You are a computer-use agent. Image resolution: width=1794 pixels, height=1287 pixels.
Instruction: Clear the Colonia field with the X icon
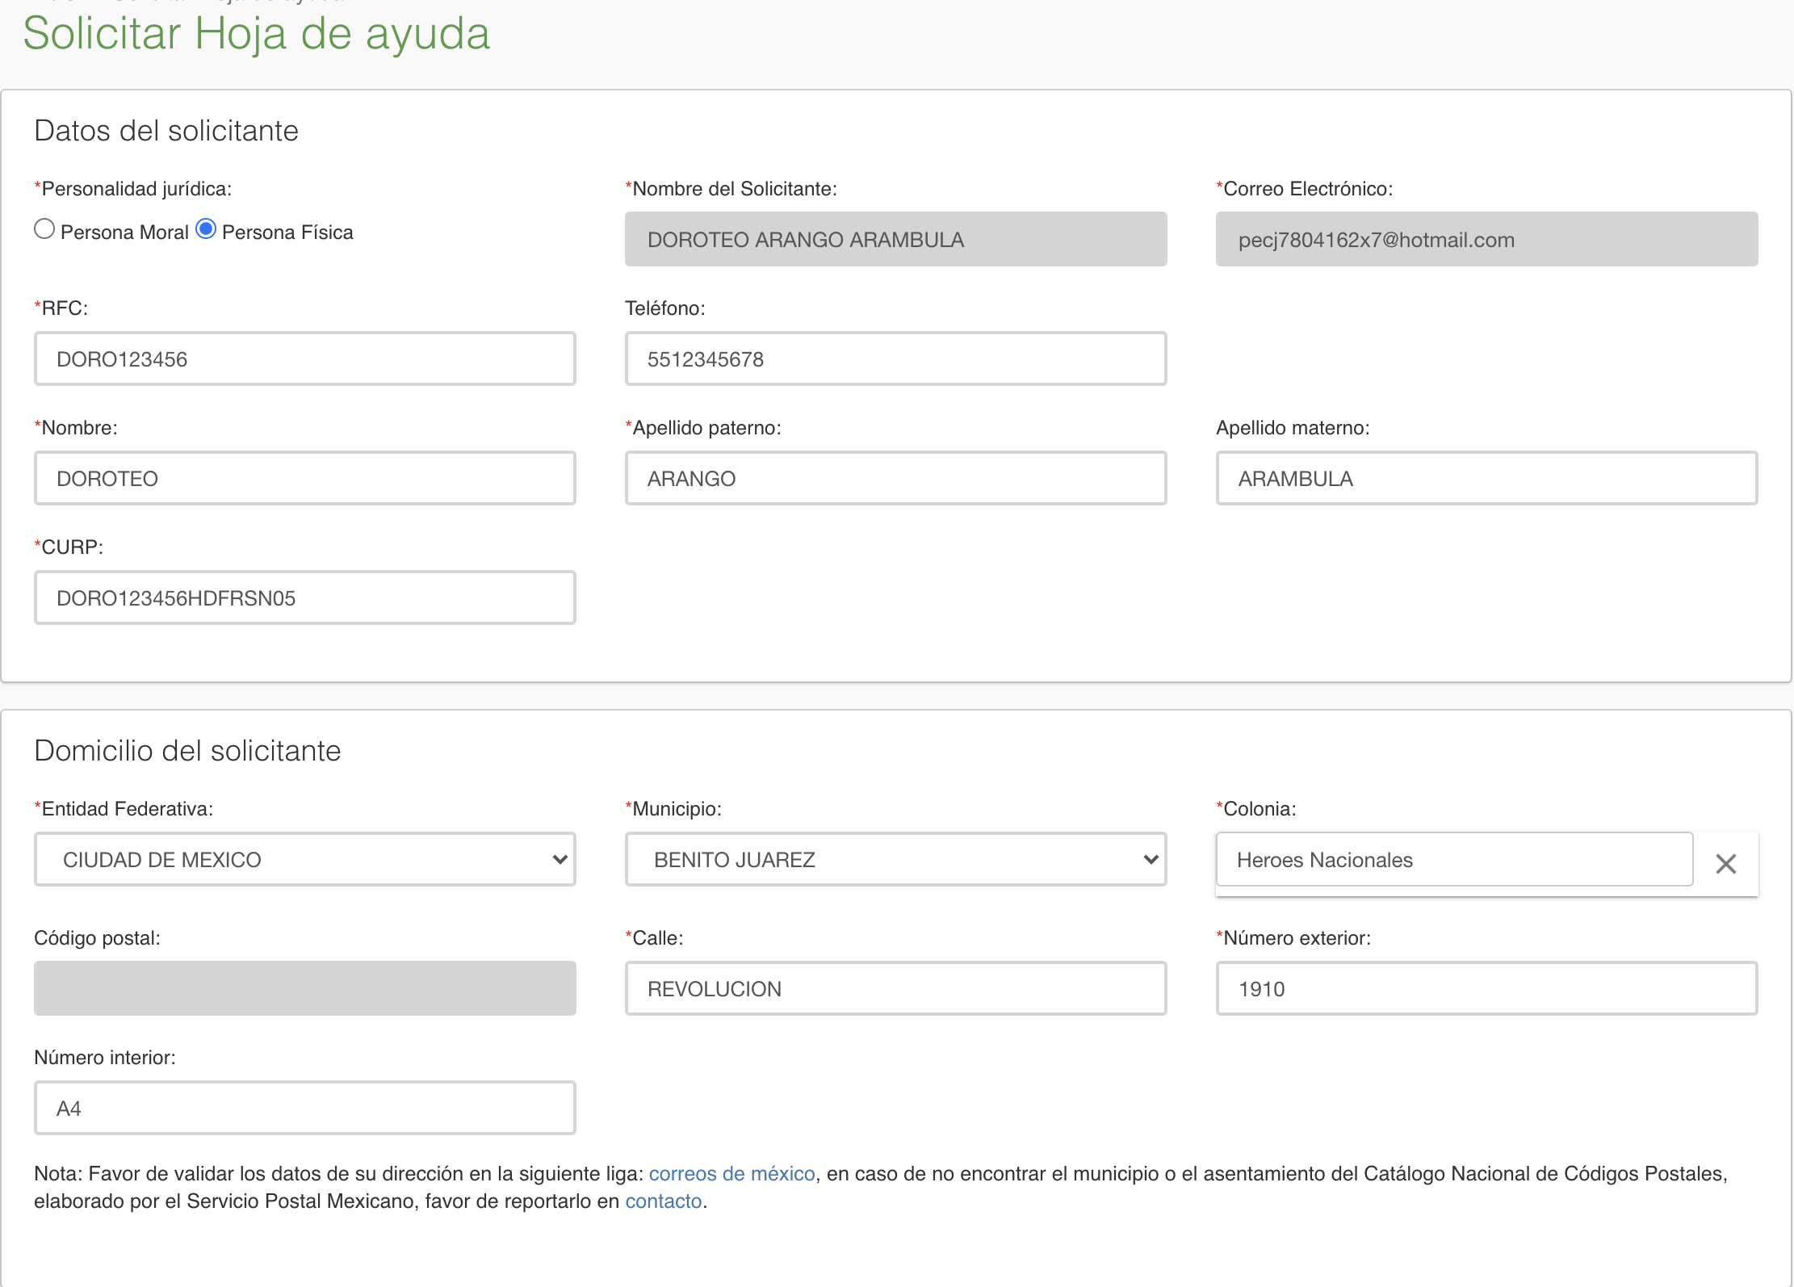(x=1726, y=864)
